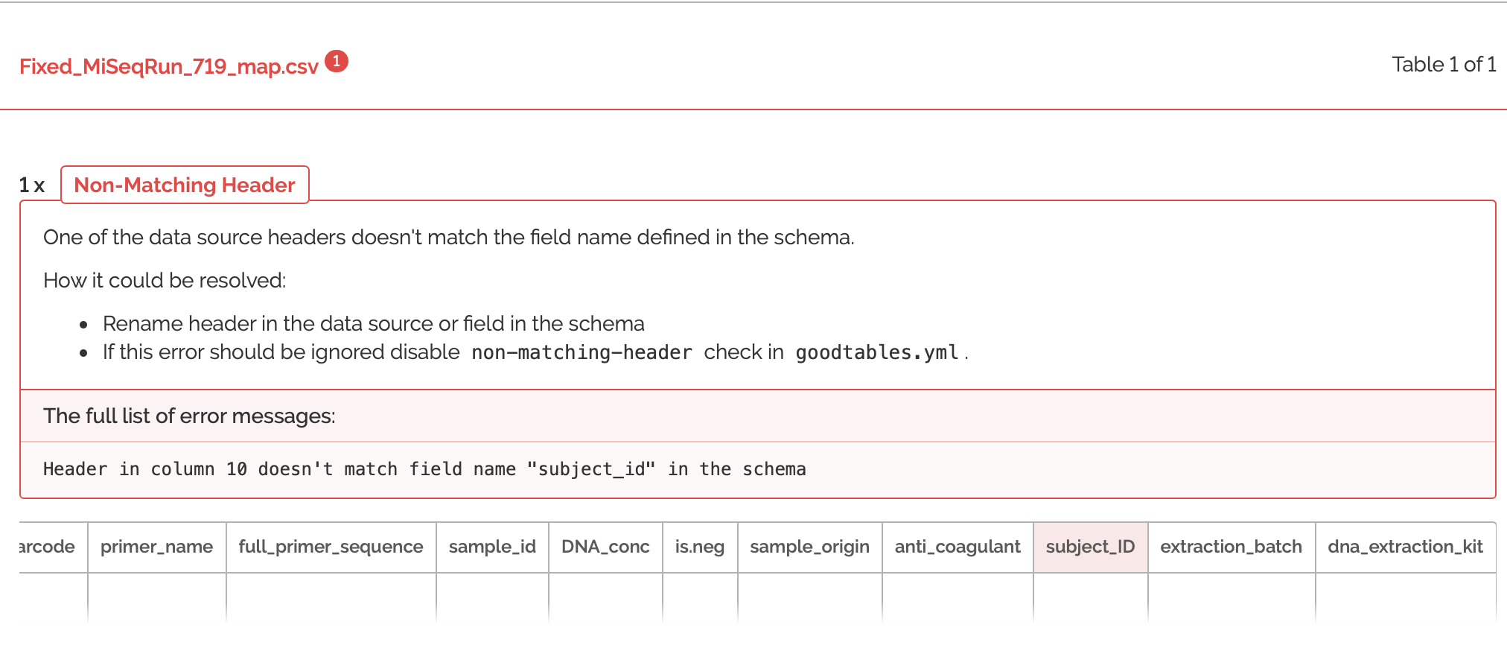Select the is.neg column header

pos(700,547)
